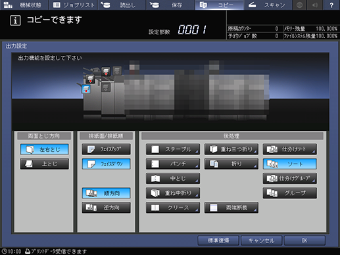Click the speaker sound icon
Image resolution: width=340 pixels, height=255 pixels.
point(315,5)
